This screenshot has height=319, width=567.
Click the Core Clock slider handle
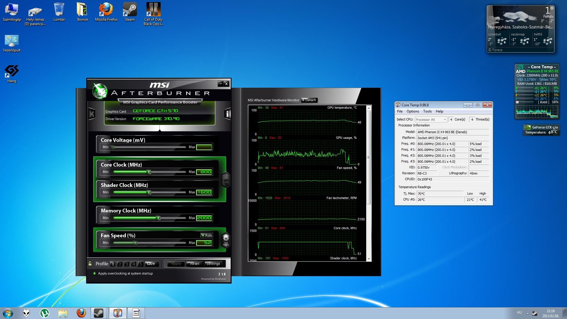(x=149, y=172)
